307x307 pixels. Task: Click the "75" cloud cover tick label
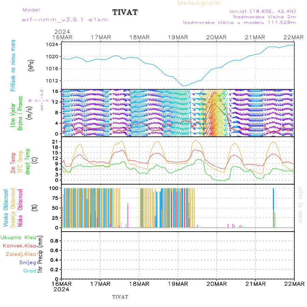coord(55,198)
